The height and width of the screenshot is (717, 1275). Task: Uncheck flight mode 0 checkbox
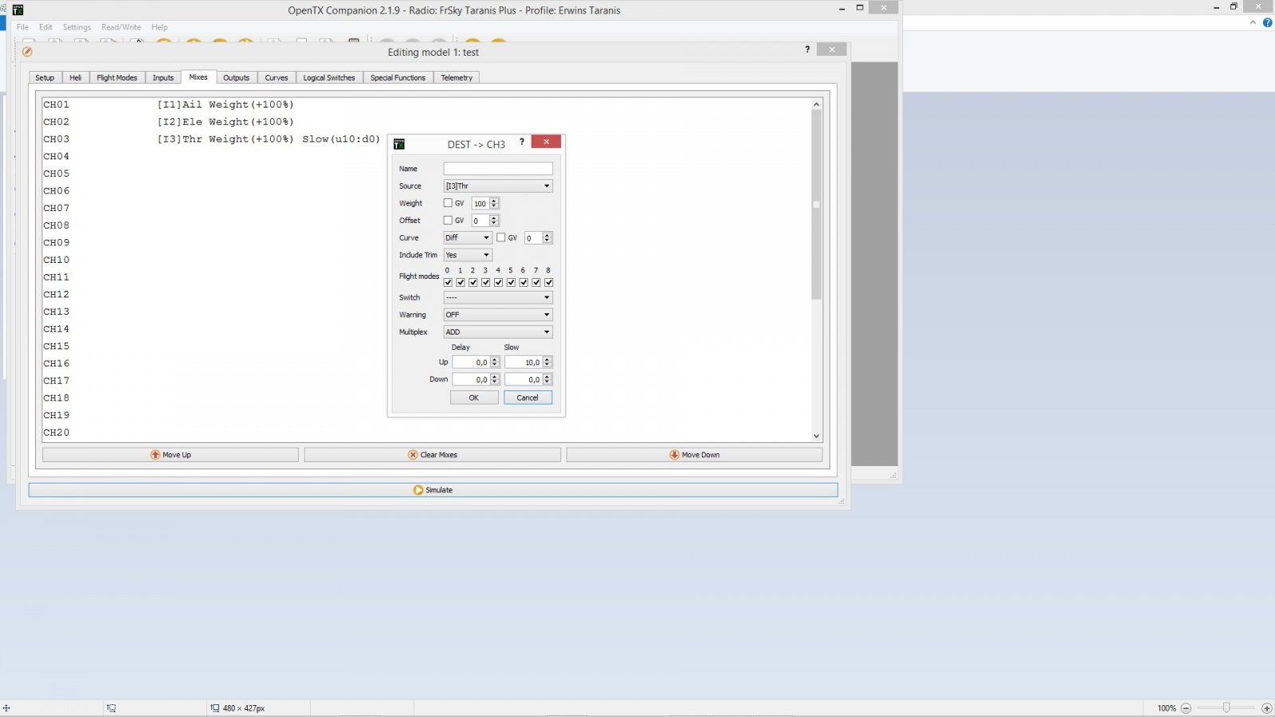(448, 282)
